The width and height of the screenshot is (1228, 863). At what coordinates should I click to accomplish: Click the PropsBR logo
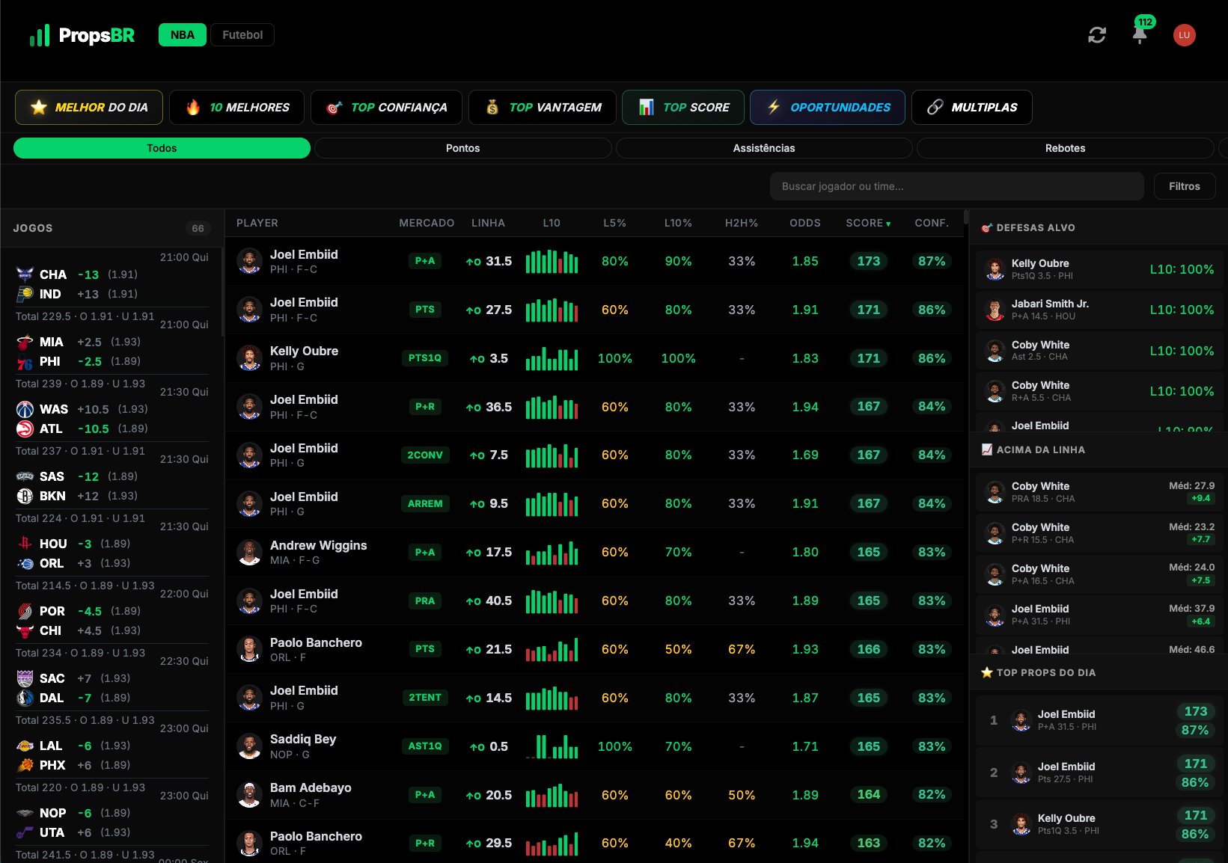[x=82, y=35]
